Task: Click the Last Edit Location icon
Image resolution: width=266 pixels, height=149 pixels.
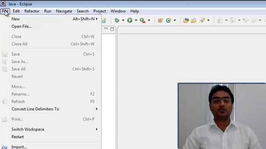Action: pos(245,20)
